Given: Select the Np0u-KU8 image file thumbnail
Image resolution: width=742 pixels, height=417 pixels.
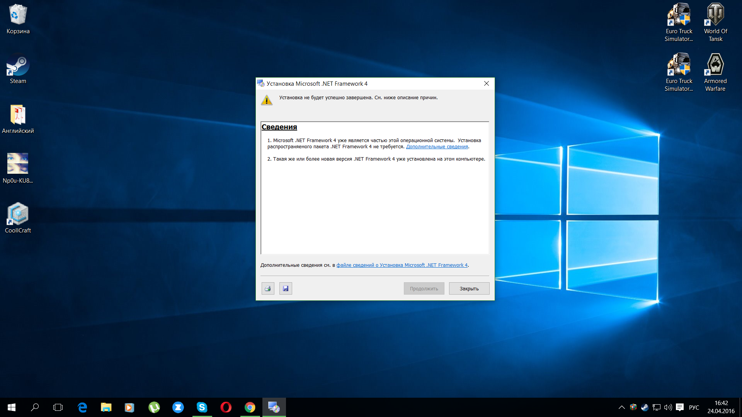Looking at the screenshot, I should [x=18, y=168].
